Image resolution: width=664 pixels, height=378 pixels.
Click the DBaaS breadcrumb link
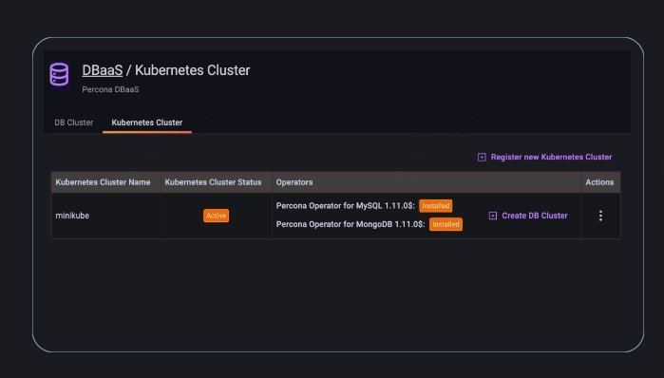pyautogui.click(x=102, y=70)
